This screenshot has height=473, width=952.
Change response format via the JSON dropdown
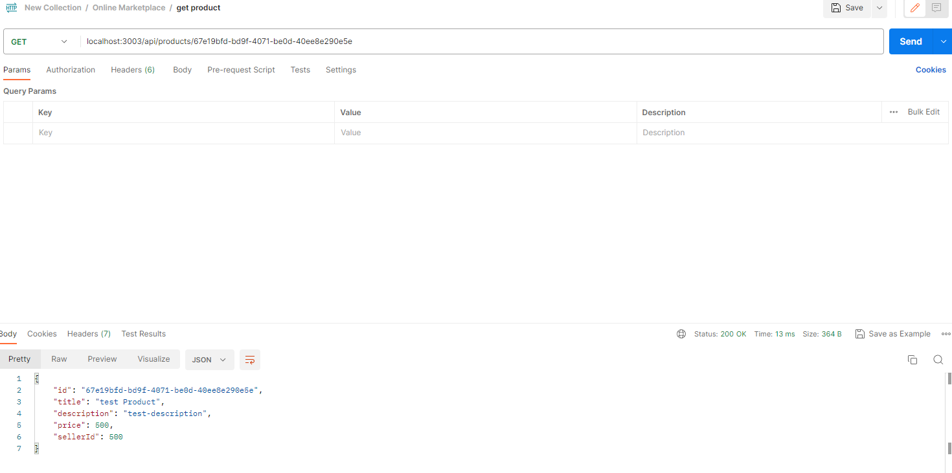(209, 359)
